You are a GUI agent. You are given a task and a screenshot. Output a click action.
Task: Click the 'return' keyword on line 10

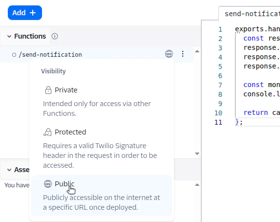point(256,113)
